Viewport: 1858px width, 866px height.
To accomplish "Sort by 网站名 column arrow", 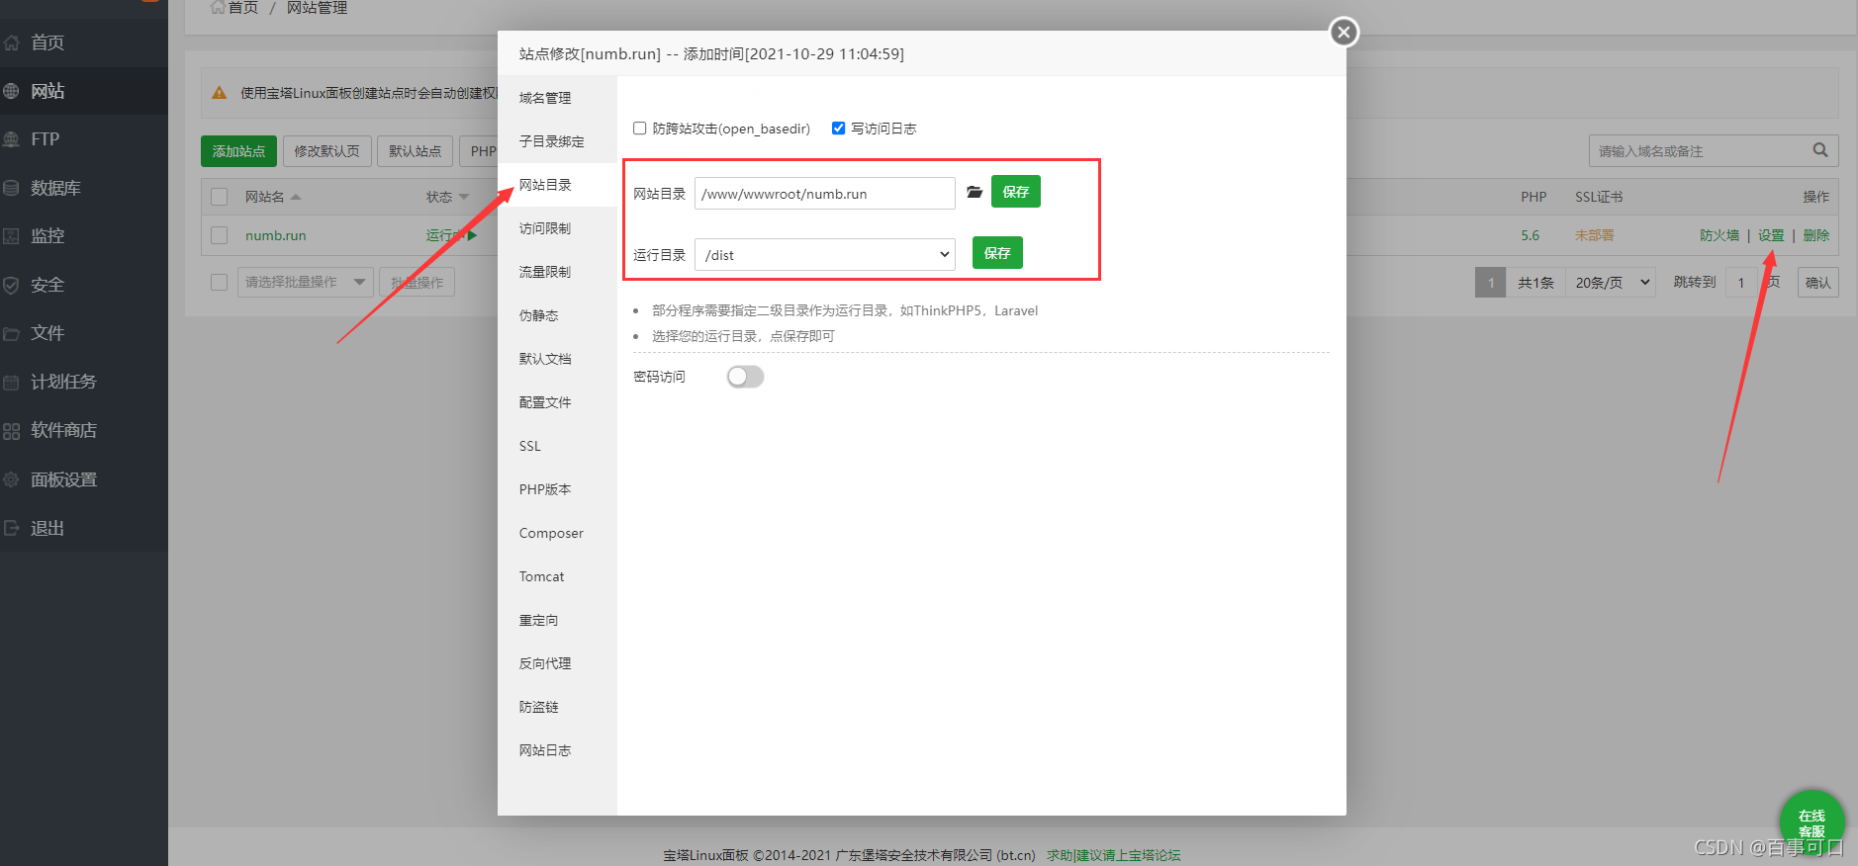I will tap(296, 197).
